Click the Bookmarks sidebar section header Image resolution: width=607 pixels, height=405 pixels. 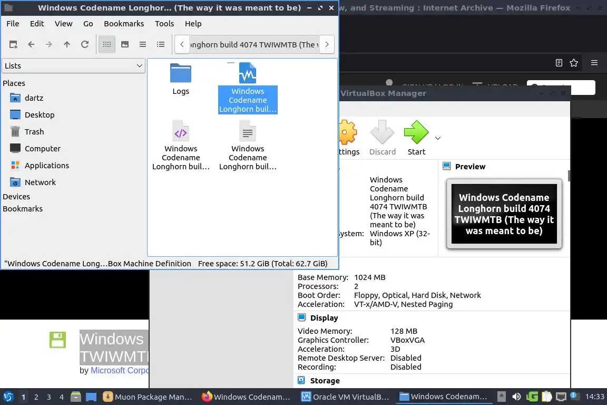click(23, 209)
